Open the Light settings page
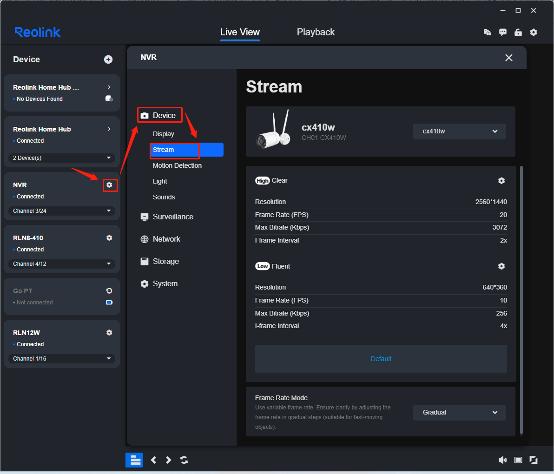The height and width of the screenshot is (474, 554). tap(160, 181)
